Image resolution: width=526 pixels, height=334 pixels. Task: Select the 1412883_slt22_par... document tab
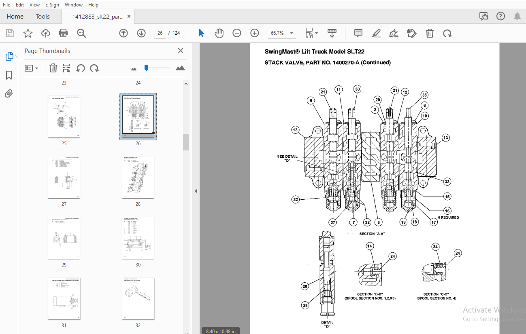[x=98, y=17]
